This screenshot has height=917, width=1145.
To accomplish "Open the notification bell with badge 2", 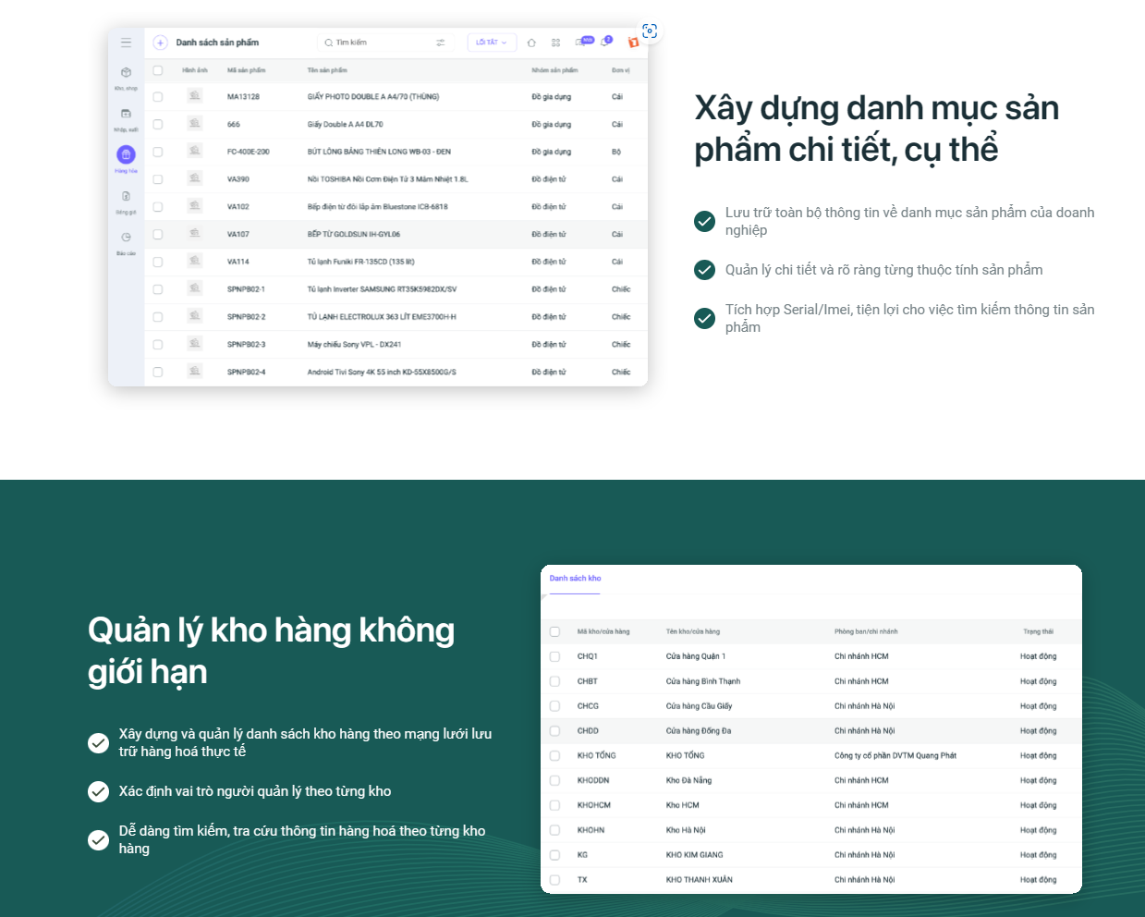I will tap(606, 41).
